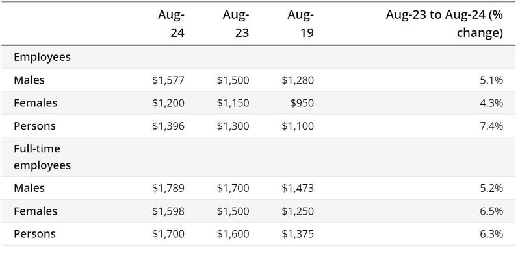This screenshot has height=273, width=520.
Task: Click the $1,598 full-time Females cell
Action: (x=168, y=211)
